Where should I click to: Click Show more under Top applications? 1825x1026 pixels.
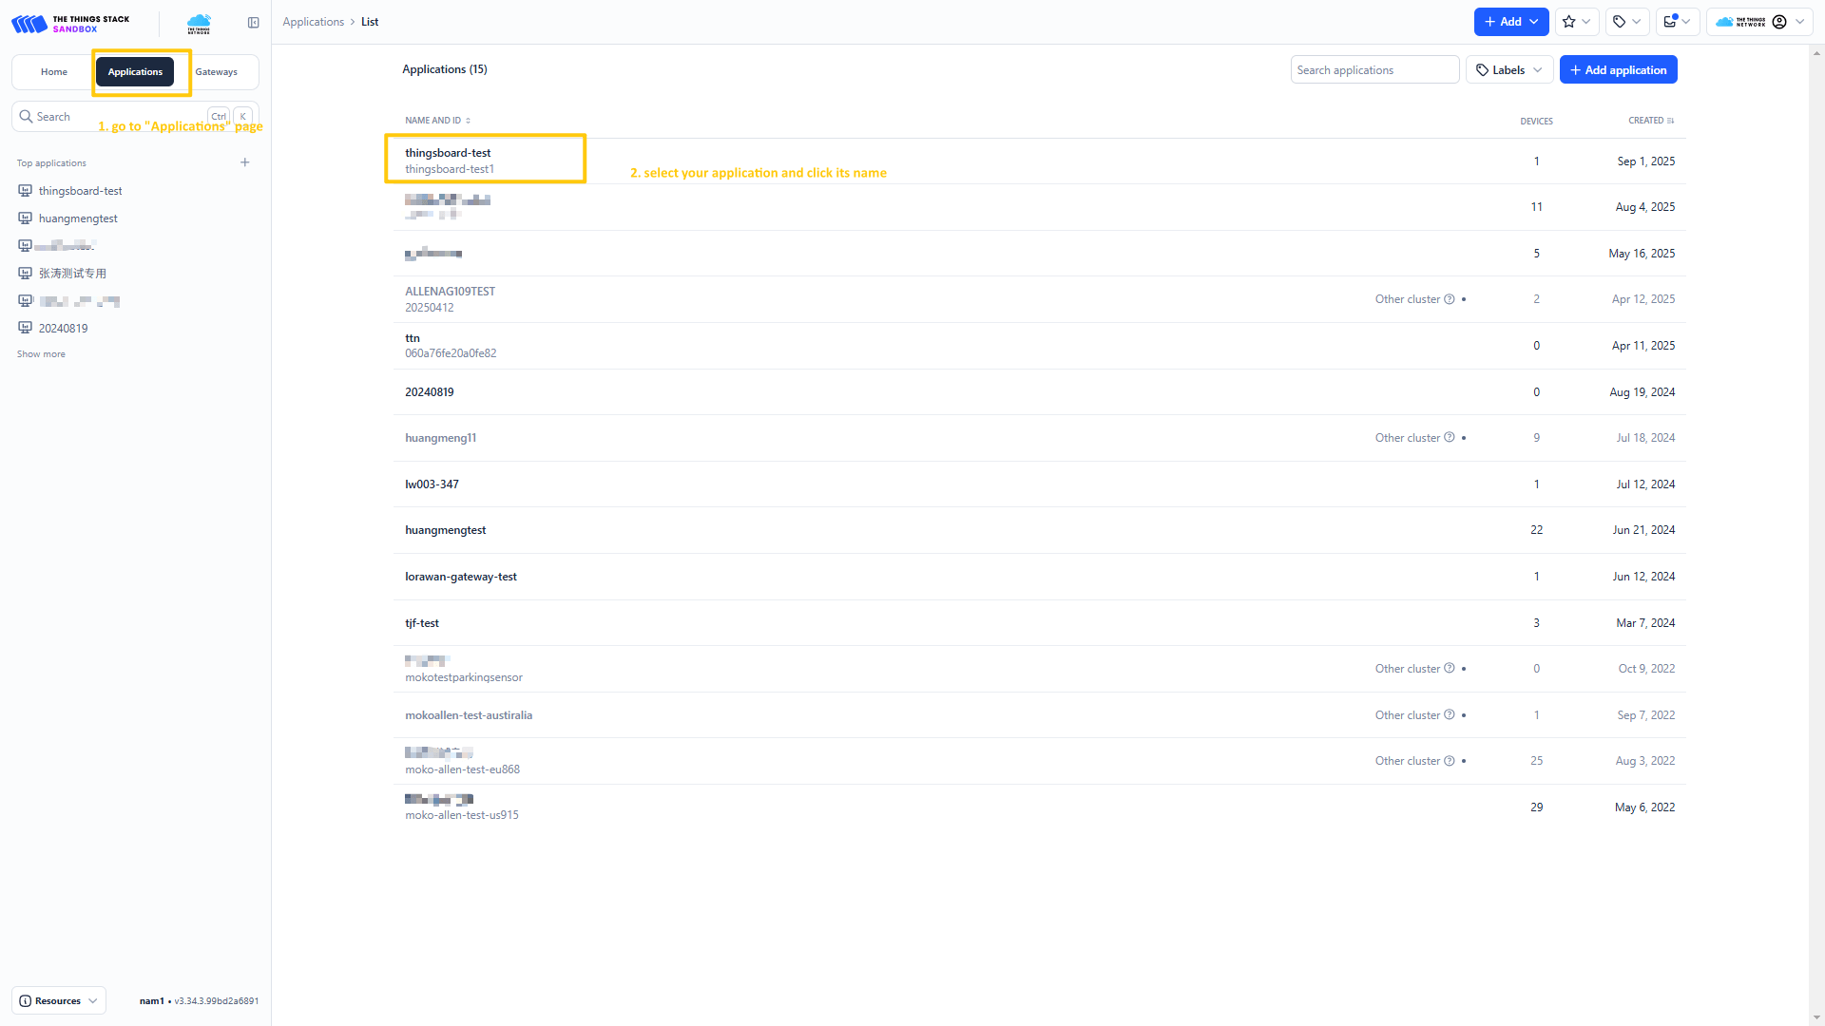pos(41,354)
